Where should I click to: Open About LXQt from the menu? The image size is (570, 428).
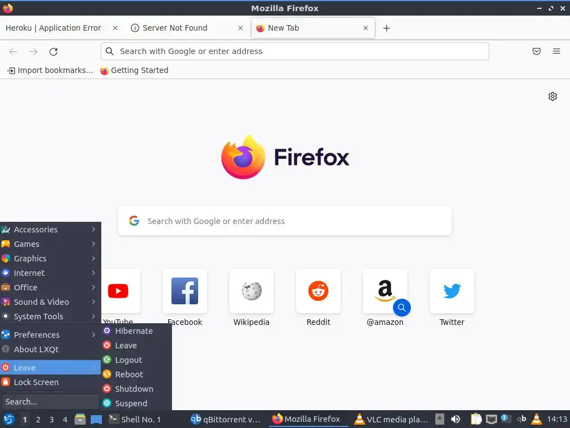50,349
